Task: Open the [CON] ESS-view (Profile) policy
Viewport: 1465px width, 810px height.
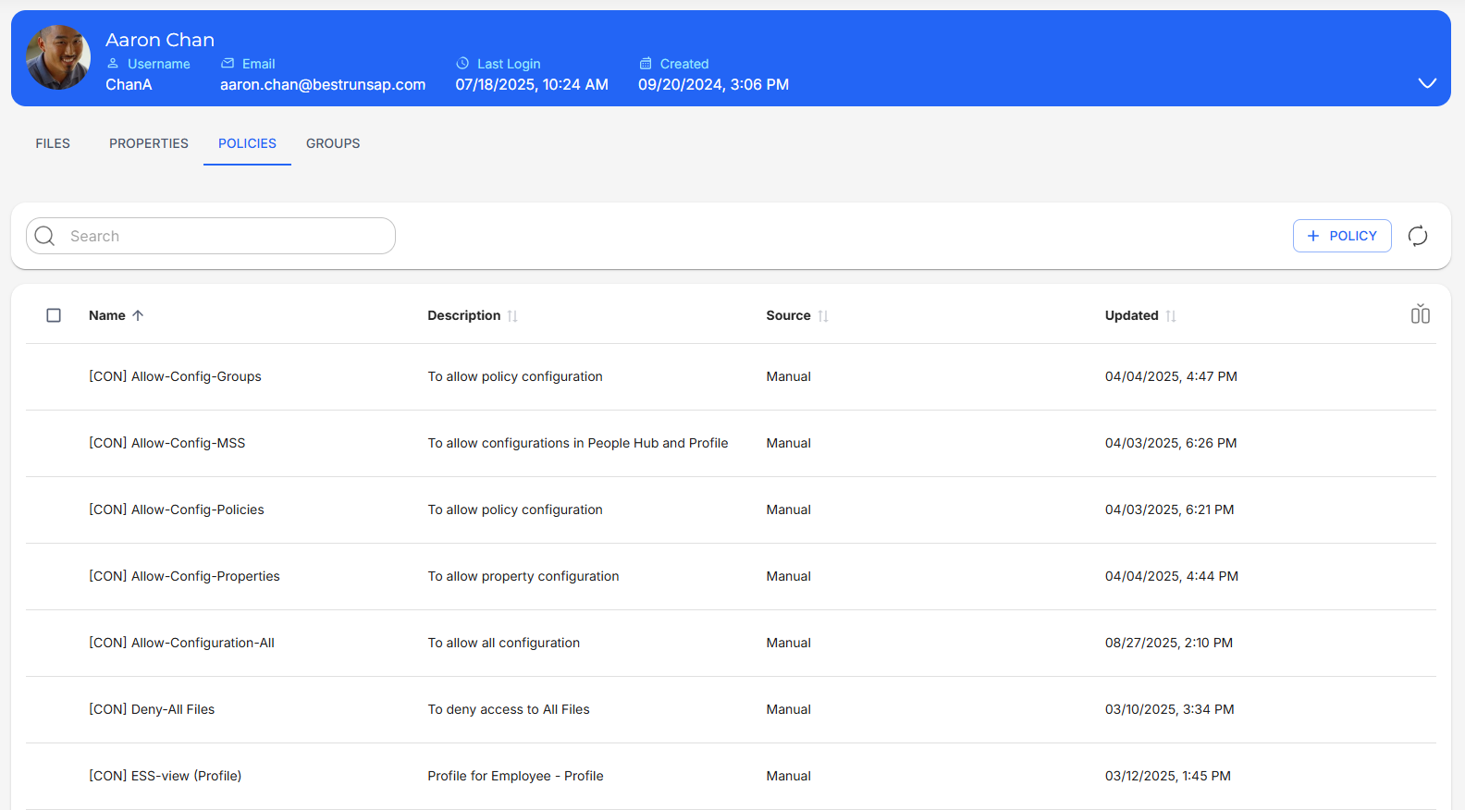Action: click(165, 776)
